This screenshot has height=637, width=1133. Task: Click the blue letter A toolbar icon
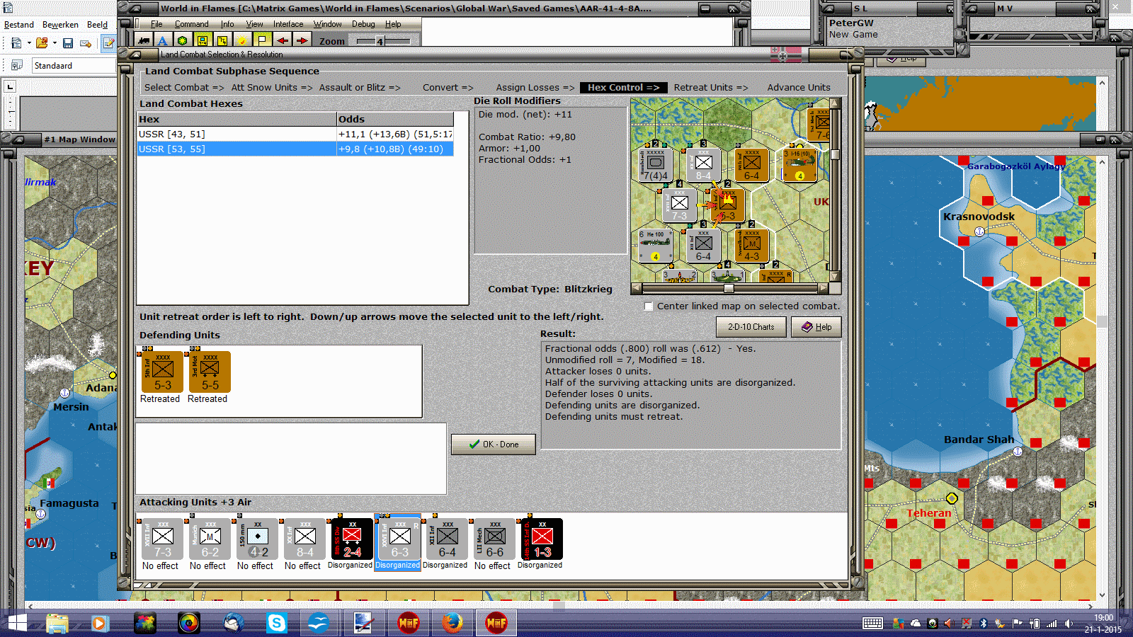pos(163,41)
